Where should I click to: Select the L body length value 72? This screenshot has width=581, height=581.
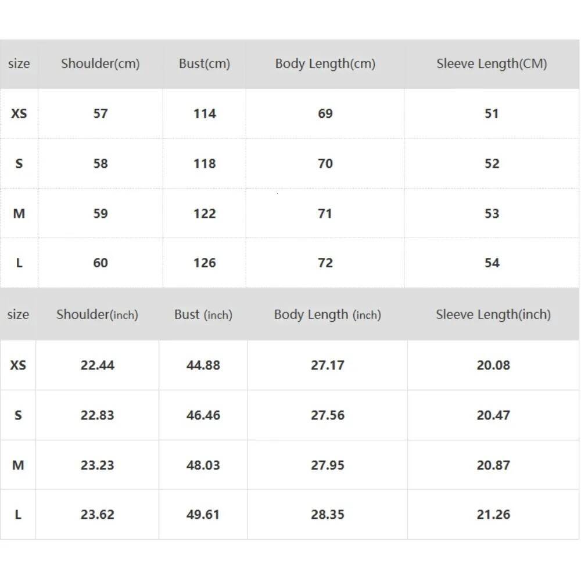coord(325,263)
